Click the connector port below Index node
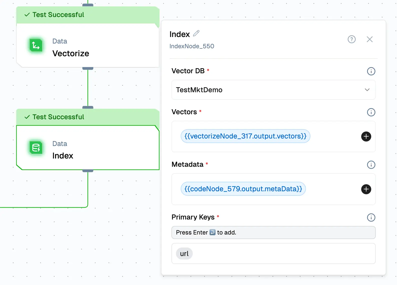 (88, 171)
